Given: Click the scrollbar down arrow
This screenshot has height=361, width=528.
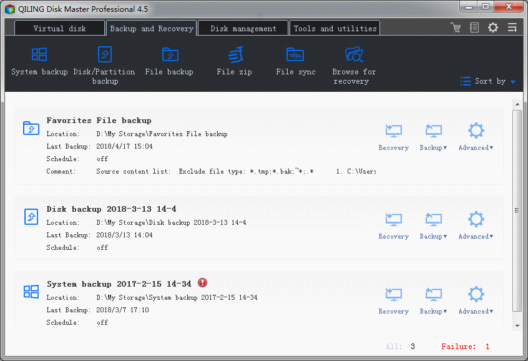Looking at the screenshot, I should (x=517, y=326).
